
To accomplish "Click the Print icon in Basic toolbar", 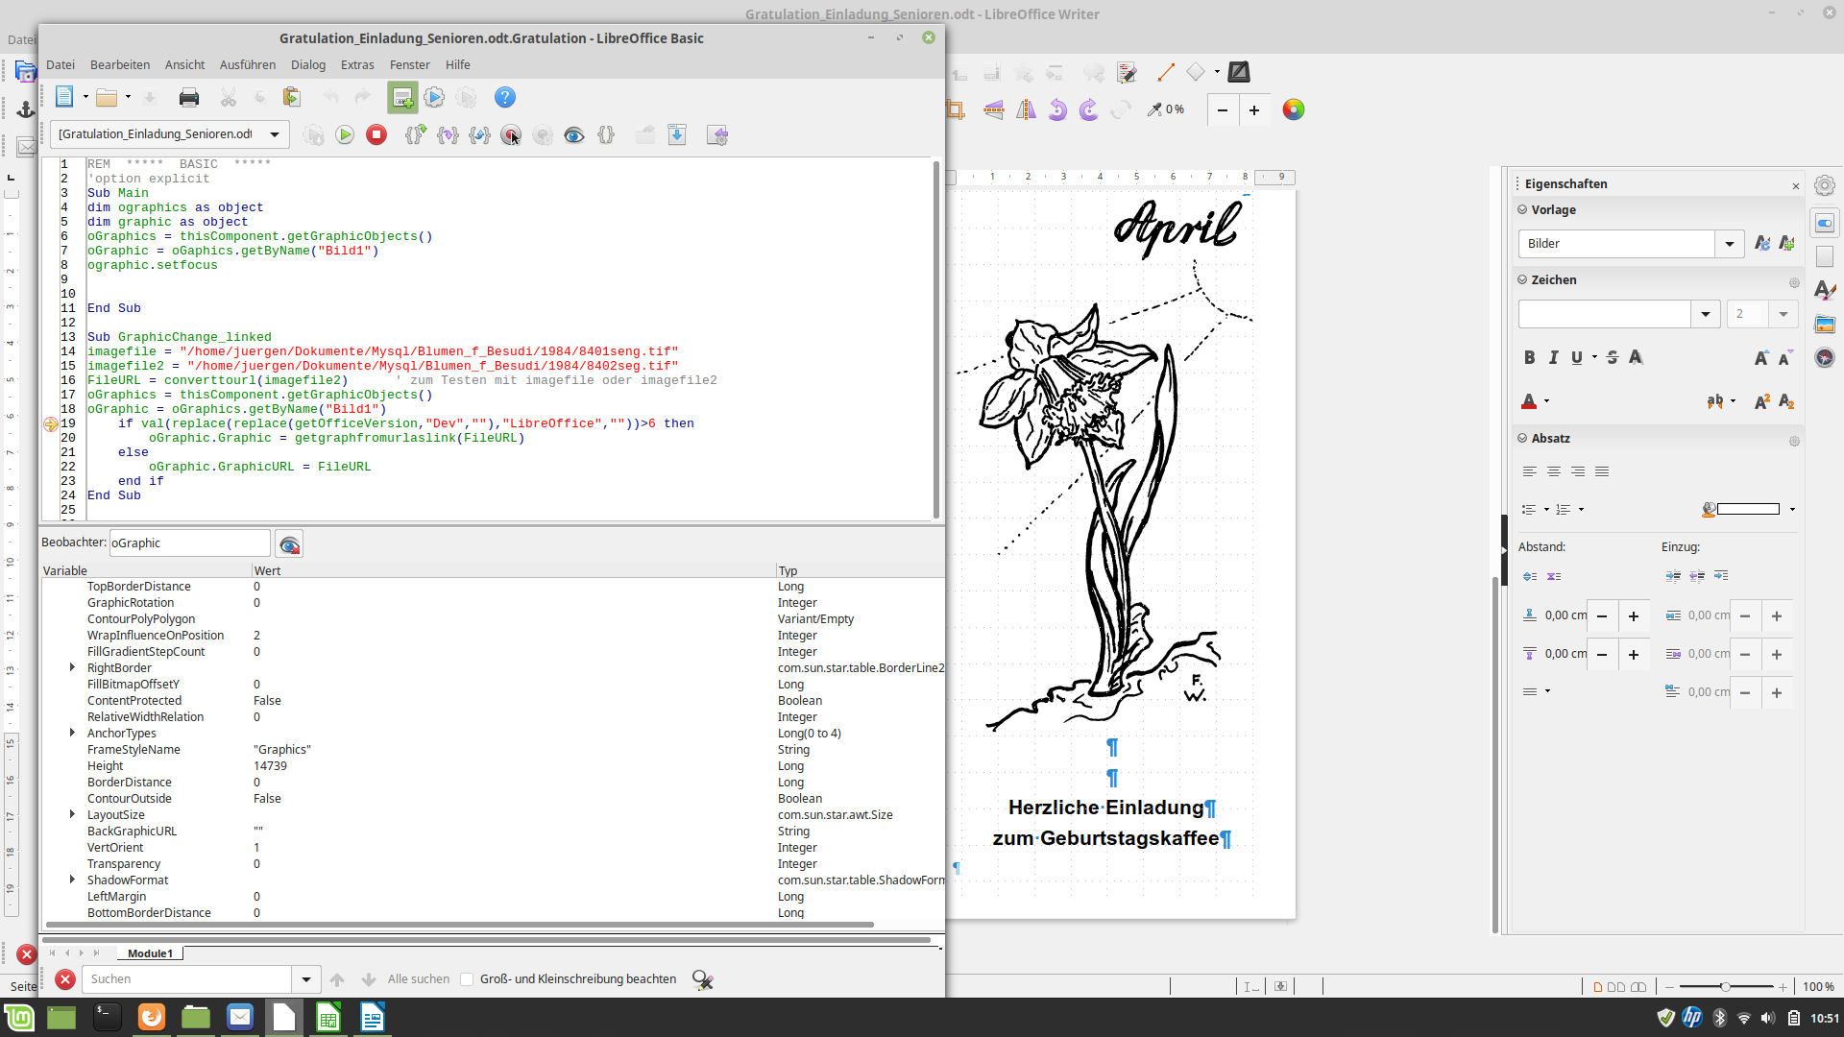I will (189, 97).
